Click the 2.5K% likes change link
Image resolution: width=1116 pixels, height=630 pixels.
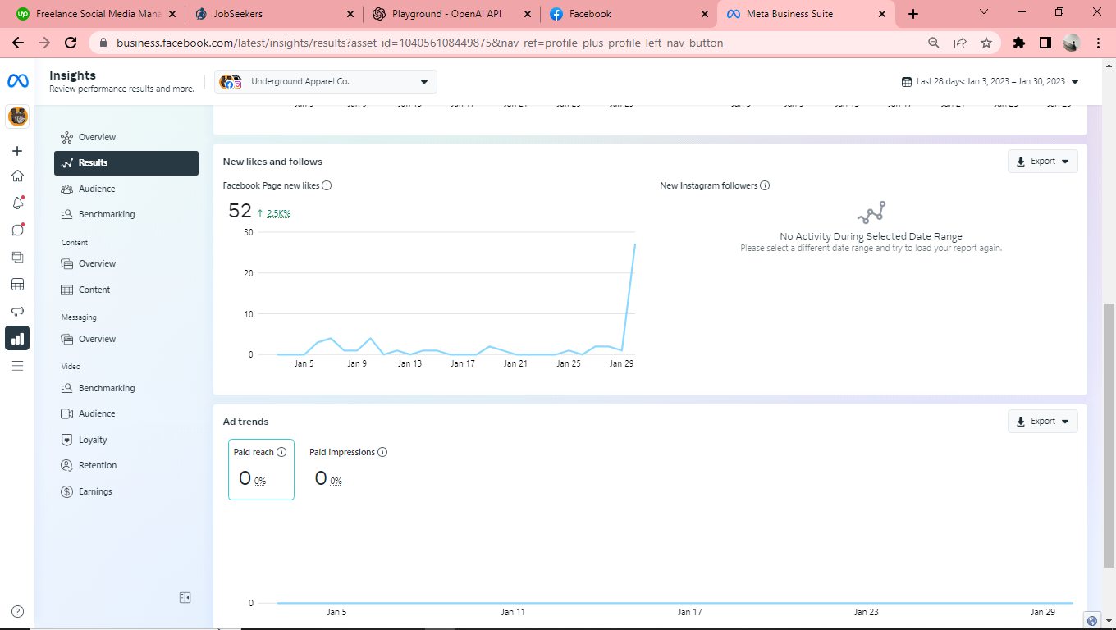[x=279, y=213]
